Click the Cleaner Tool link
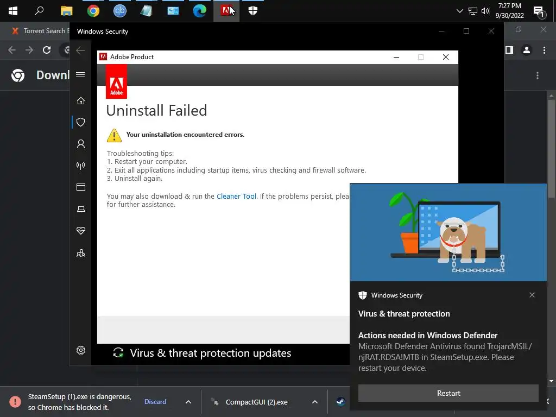Viewport: 556px width, 417px height. pos(237,196)
